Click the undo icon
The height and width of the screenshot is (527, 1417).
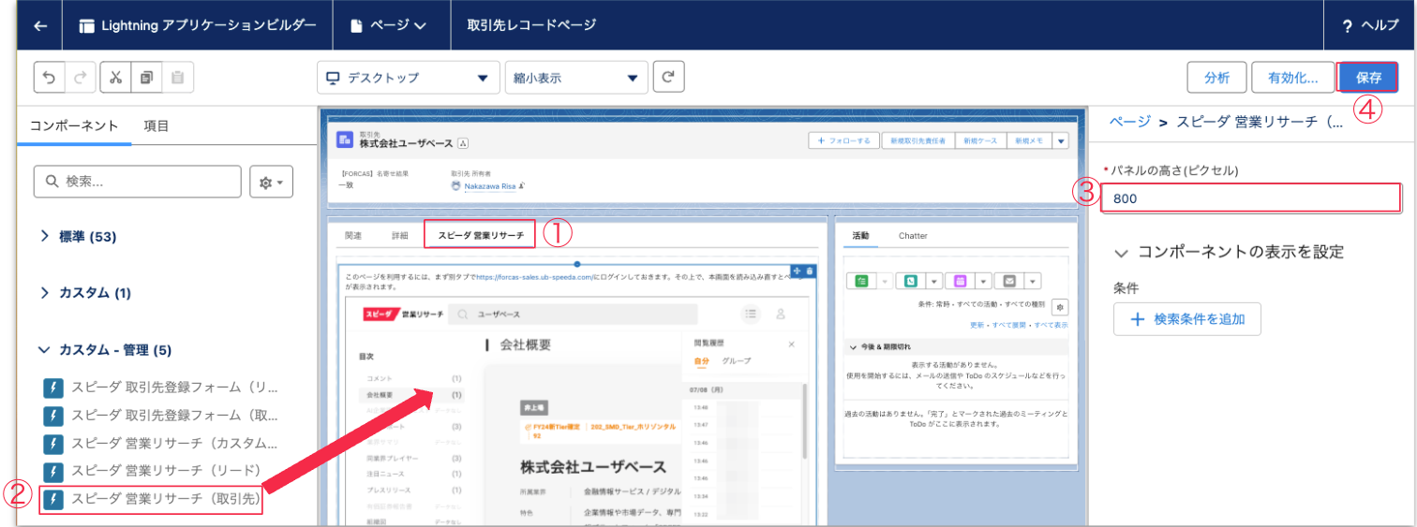pos(50,78)
